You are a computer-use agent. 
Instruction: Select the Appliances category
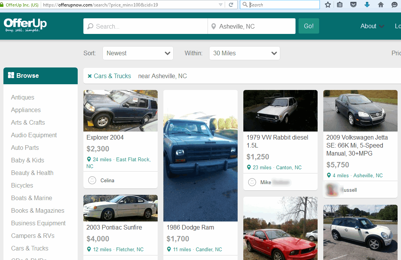26,110
